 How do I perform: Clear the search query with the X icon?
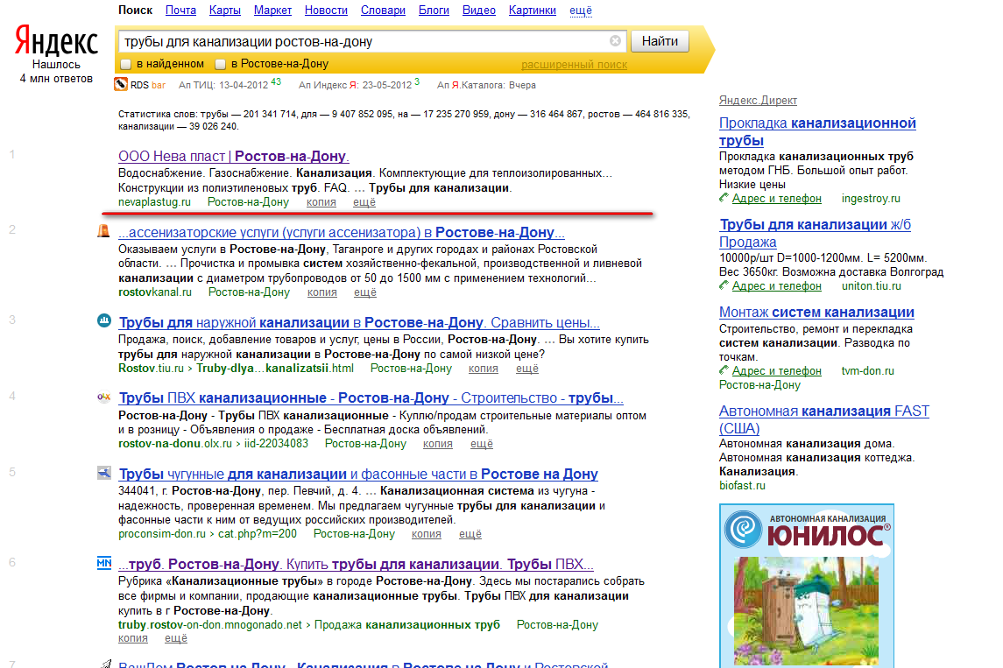(615, 41)
